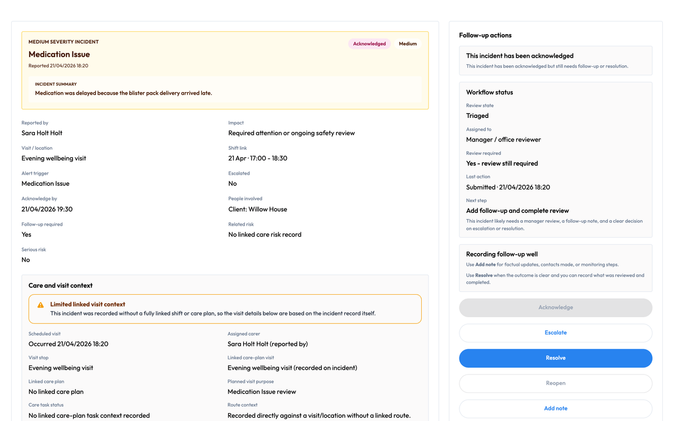674x421 pixels.
Task: Click the Workflow status heading
Action: coord(489,93)
